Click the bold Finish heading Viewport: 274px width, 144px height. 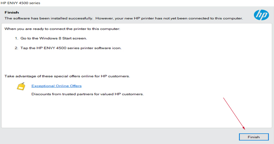click(x=11, y=12)
